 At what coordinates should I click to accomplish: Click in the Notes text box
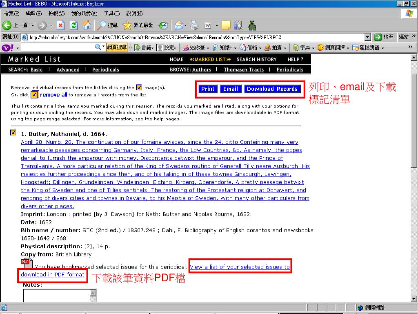56,296
